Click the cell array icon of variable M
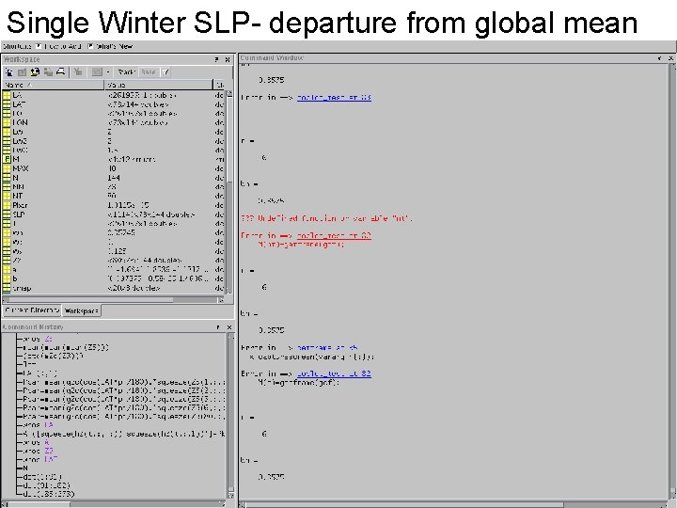Image resolution: width=677 pixels, height=508 pixels. pyautogui.click(x=7, y=159)
